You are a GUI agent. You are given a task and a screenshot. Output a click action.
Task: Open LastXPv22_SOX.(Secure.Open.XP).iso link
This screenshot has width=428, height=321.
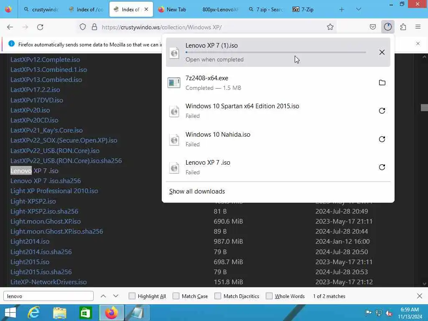(64, 140)
